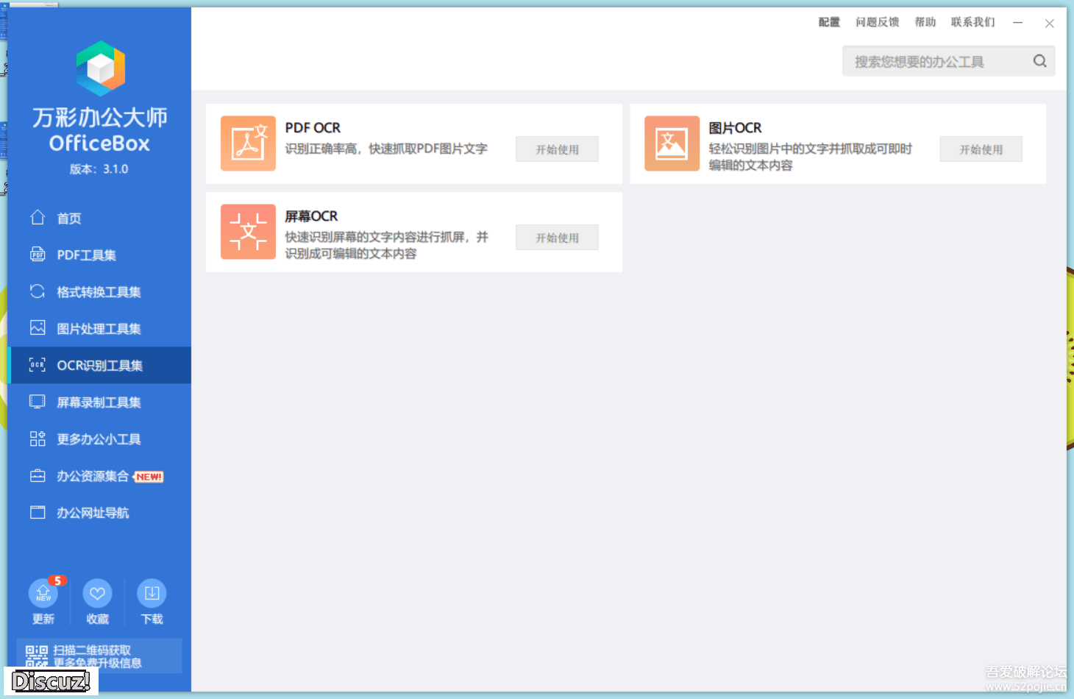Click the QR code icon at bottom
The height and width of the screenshot is (699, 1074).
click(37, 656)
